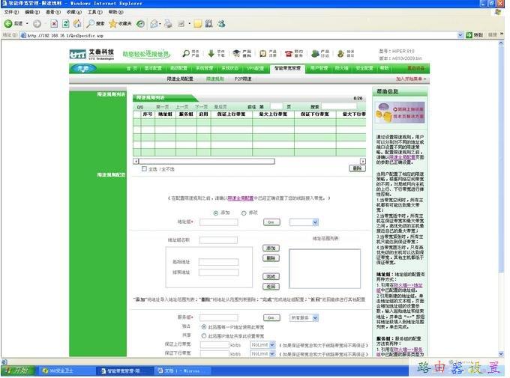Click the 添加 button beside address range list

coord(271,248)
